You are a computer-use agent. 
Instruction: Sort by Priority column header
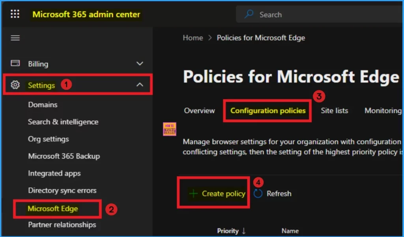click(228, 231)
